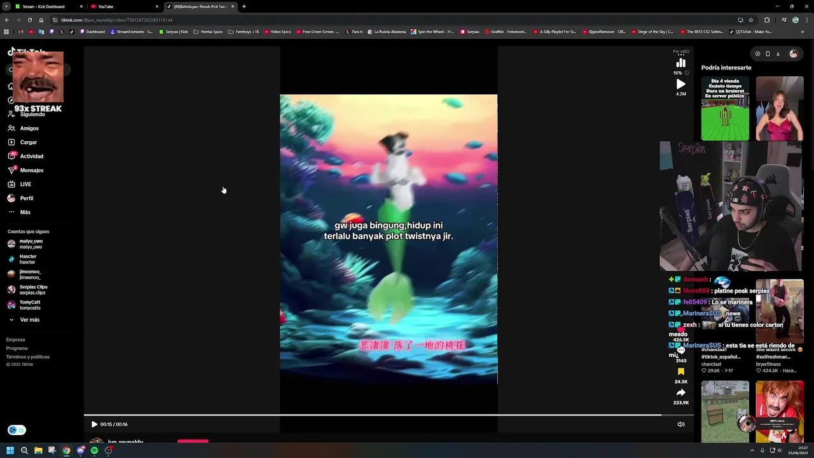Open the Spin the Wheel bookmark
The image size is (814, 458).
tap(432, 32)
